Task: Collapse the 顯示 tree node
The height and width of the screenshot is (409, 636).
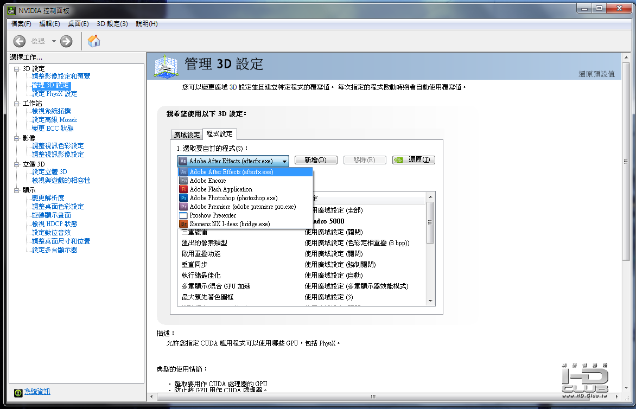Action: click(x=17, y=190)
